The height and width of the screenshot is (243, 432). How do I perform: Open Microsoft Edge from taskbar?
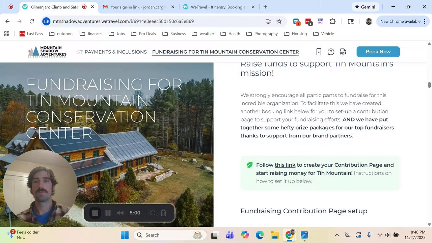[260, 235]
